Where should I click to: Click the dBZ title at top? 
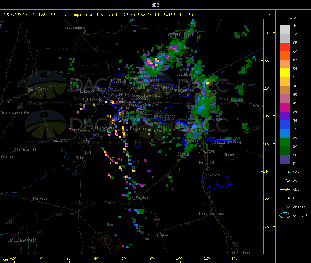155,5
